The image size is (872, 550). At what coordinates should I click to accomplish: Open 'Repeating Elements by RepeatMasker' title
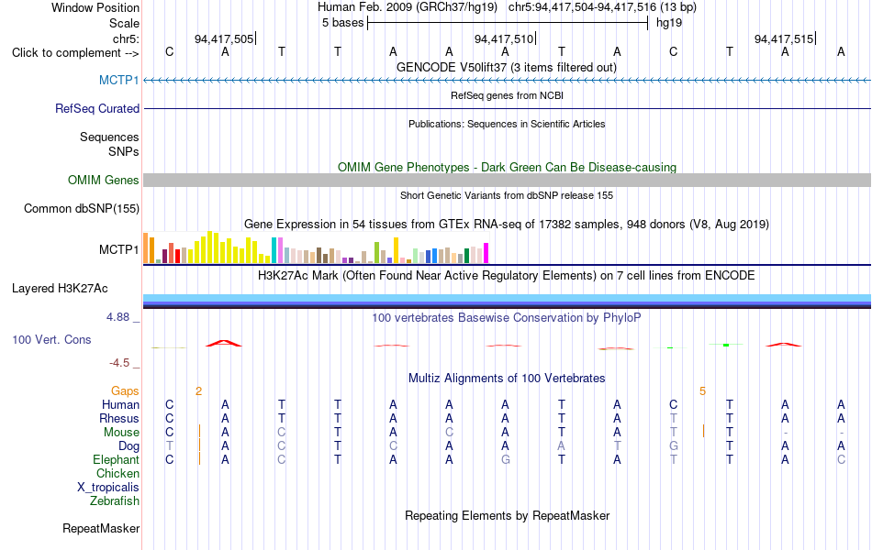coord(507,515)
